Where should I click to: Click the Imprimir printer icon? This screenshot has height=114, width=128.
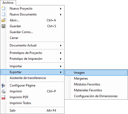tap(3, 91)
